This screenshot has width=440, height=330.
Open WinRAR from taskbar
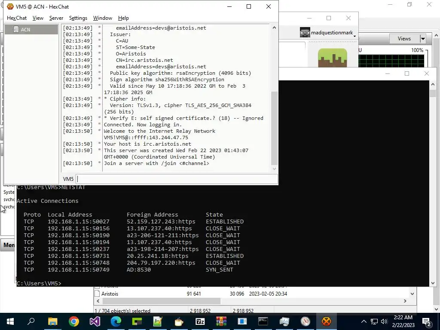pyautogui.click(x=221, y=321)
